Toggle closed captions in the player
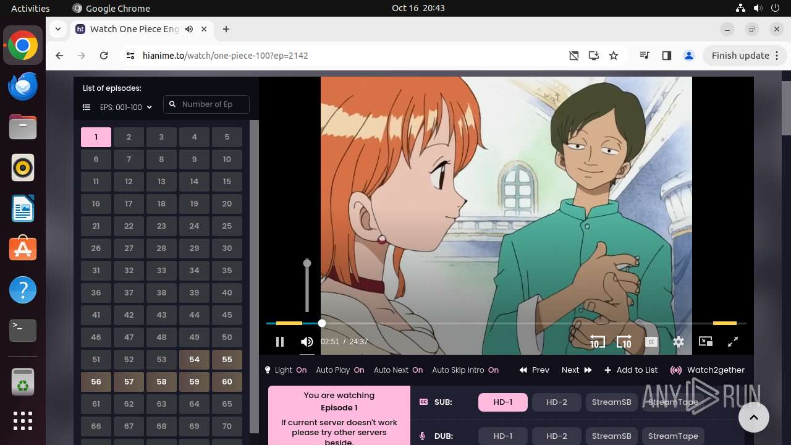 (x=651, y=342)
